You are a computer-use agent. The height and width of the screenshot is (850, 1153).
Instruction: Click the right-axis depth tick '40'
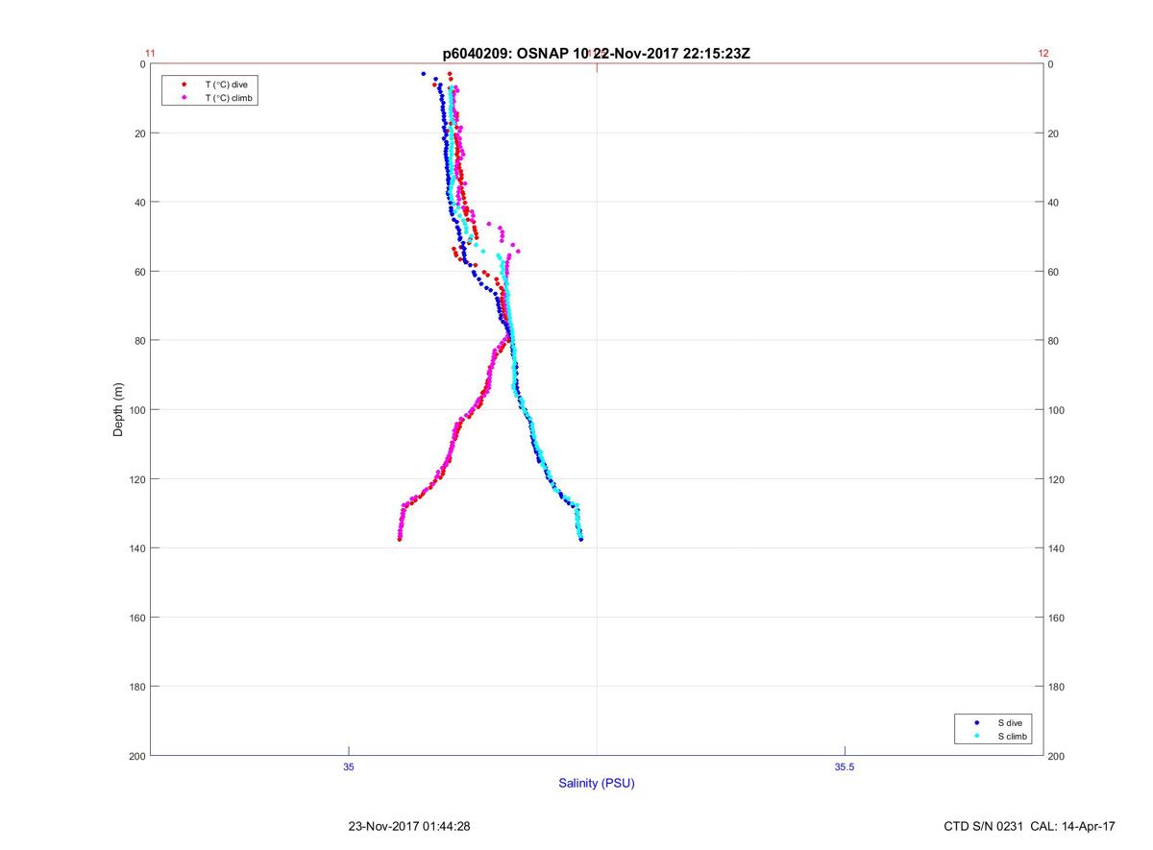1054,203
